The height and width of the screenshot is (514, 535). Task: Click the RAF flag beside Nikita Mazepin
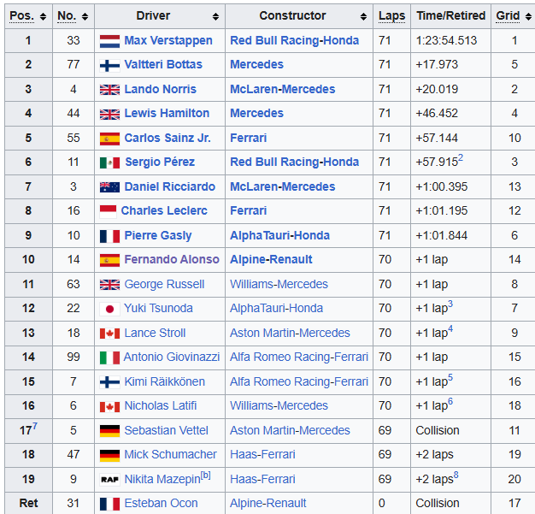click(x=109, y=480)
